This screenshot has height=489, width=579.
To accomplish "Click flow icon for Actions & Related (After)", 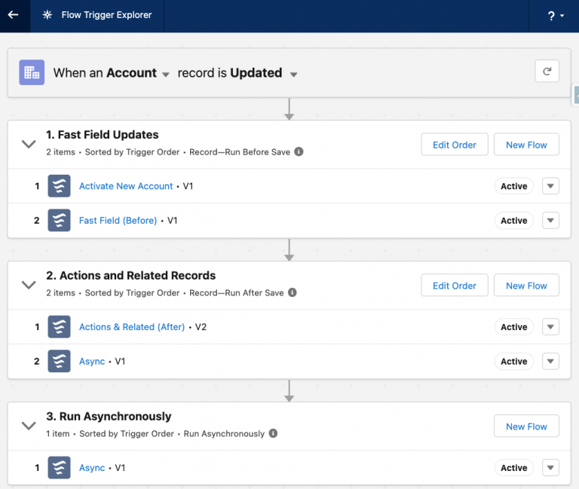I will tap(59, 327).
